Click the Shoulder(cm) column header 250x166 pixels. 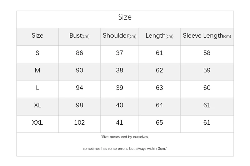click(x=120, y=36)
